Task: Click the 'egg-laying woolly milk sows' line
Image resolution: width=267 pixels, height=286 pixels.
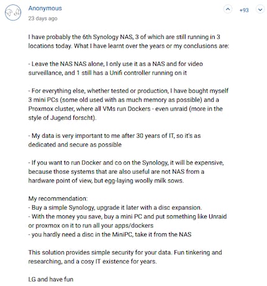Action: [106, 181]
